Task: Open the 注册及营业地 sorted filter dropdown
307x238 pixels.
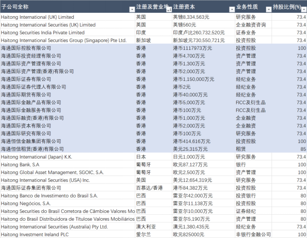Action: pyautogui.click(x=169, y=9)
